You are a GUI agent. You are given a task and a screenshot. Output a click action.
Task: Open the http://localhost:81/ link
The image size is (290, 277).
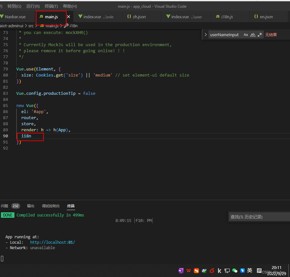(53, 242)
